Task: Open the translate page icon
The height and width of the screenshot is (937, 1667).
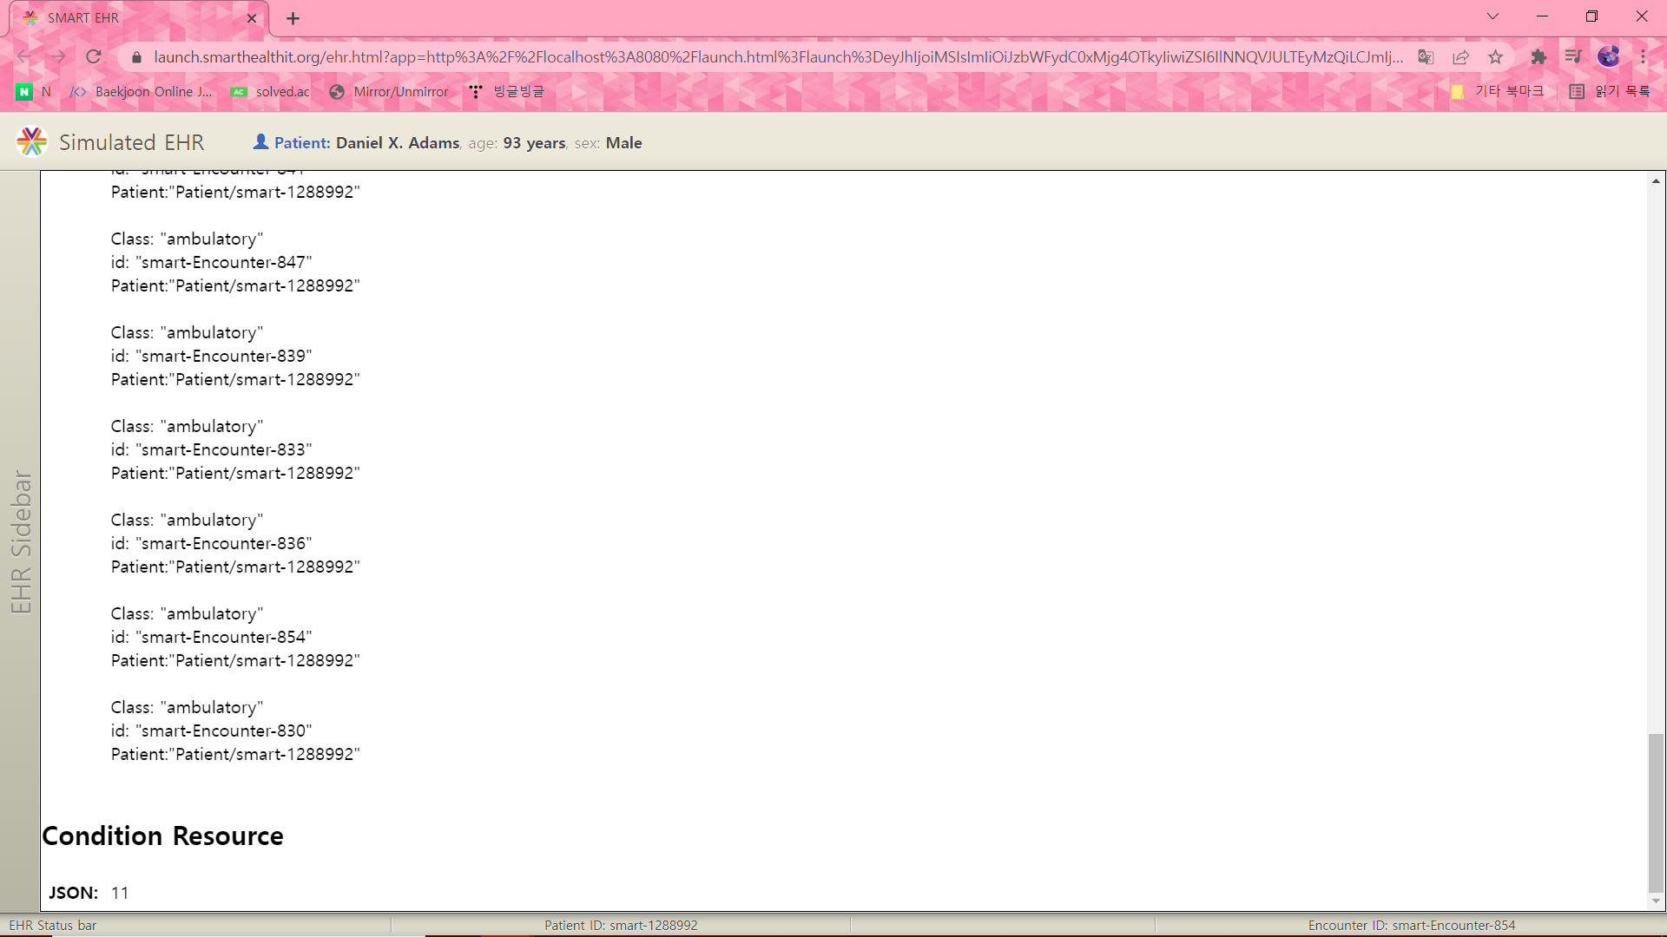Action: [1426, 57]
